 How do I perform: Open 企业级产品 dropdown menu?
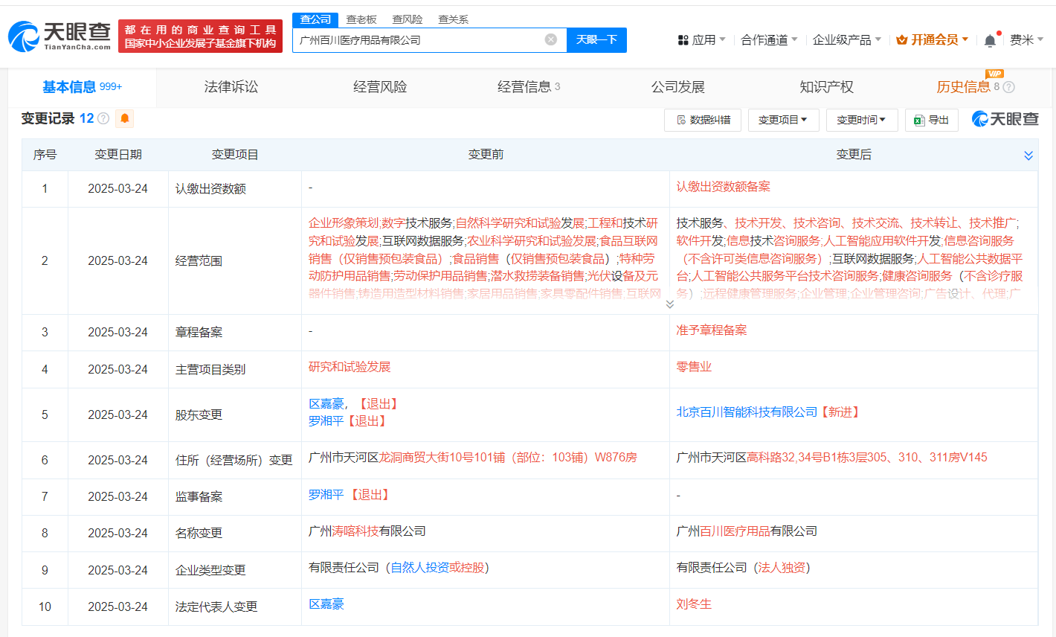(846, 40)
